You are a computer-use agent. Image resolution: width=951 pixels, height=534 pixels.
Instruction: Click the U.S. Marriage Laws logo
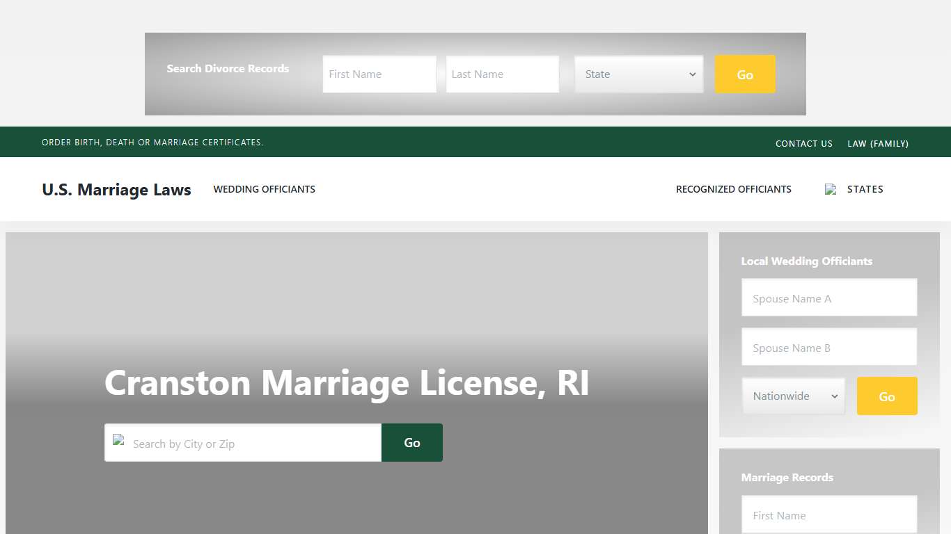tap(116, 189)
